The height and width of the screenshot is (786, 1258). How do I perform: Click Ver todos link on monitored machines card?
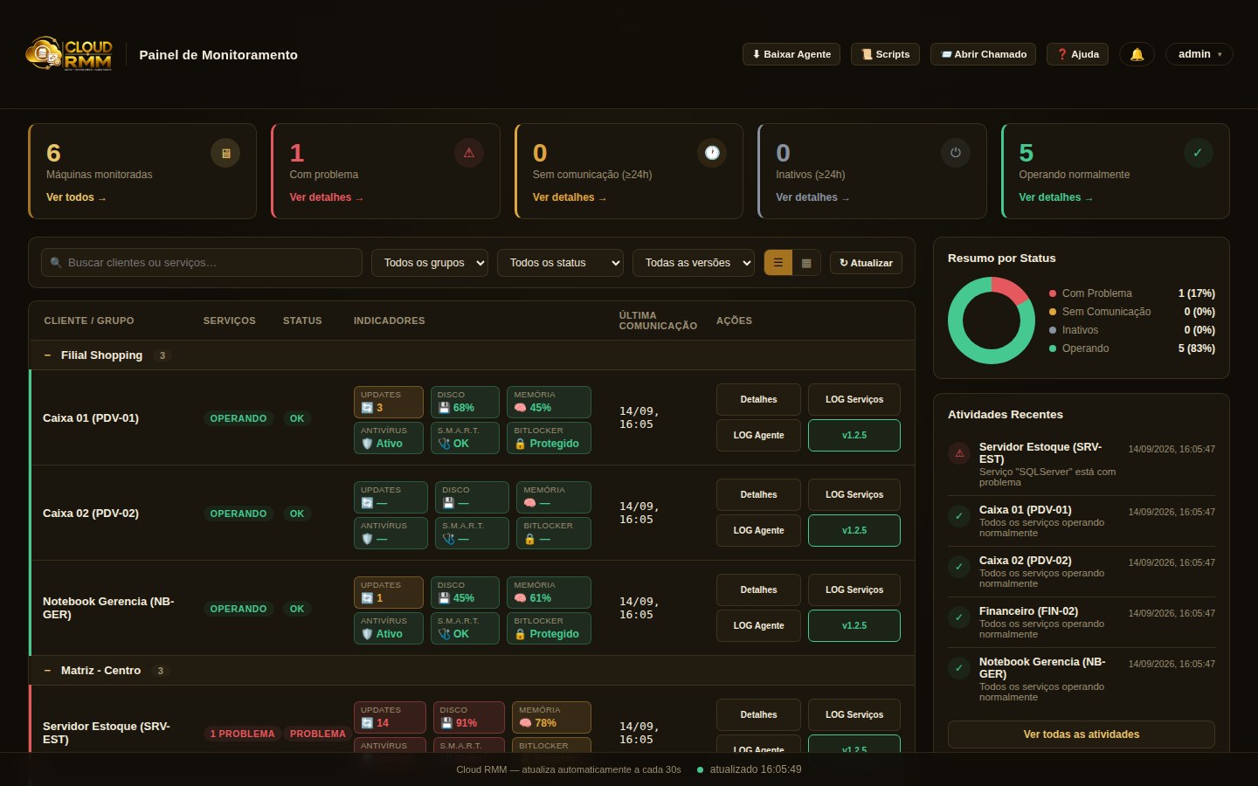point(76,197)
